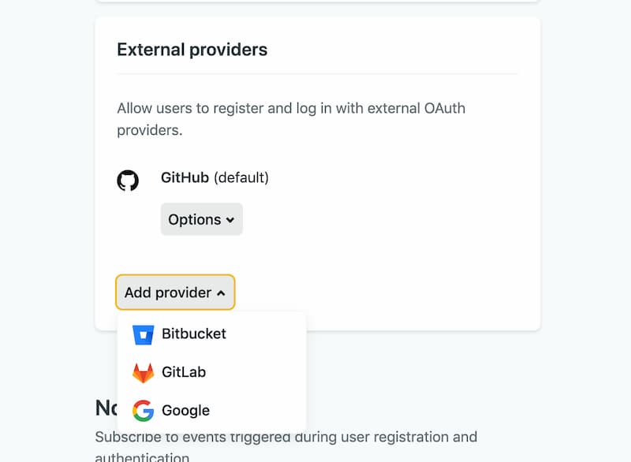Click "authentication" text at the page bottom
This screenshot has height=462, width=631.
[x=142, y=456]
